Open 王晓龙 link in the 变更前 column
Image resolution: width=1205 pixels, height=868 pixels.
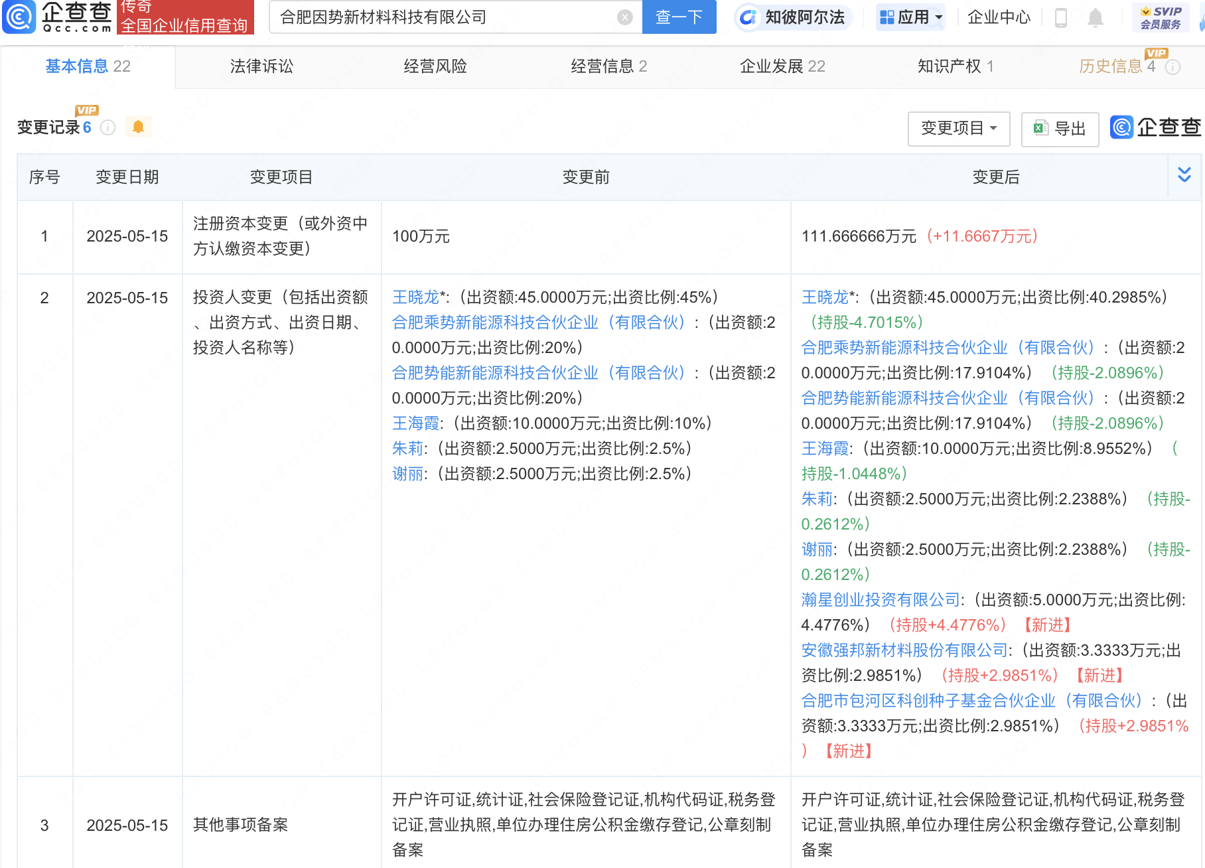pyautogui.click(x=415, y=297)
